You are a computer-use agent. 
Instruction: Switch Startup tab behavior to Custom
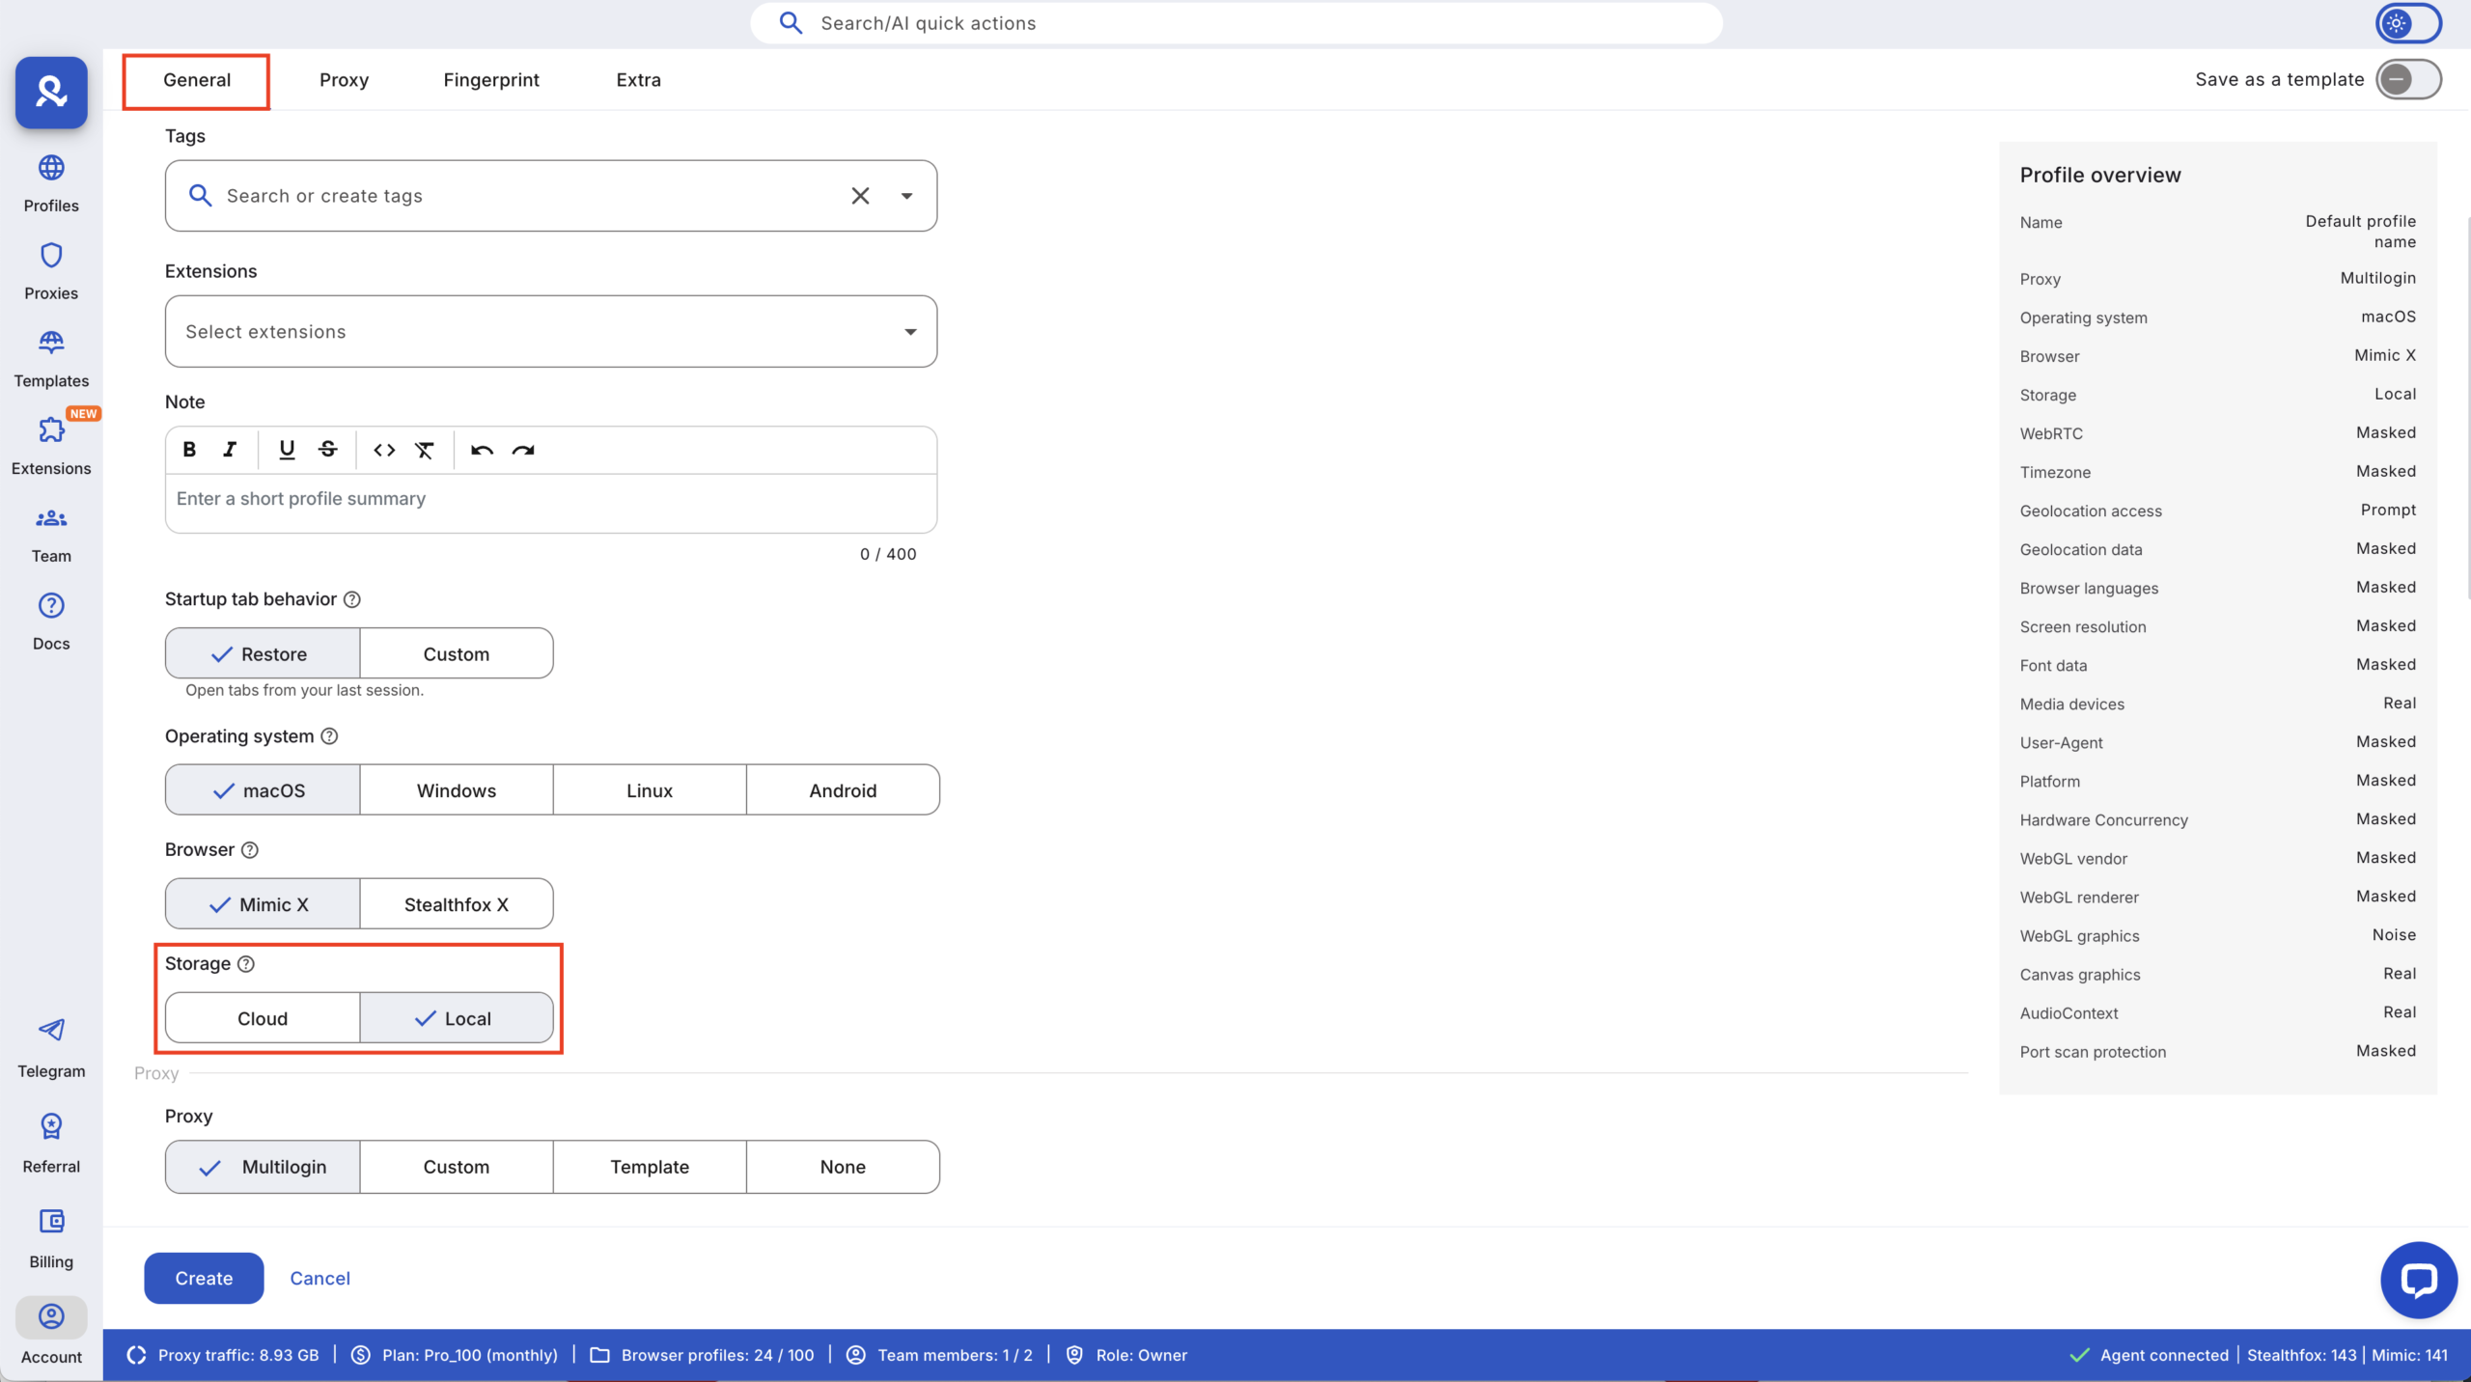coord(456,652)
